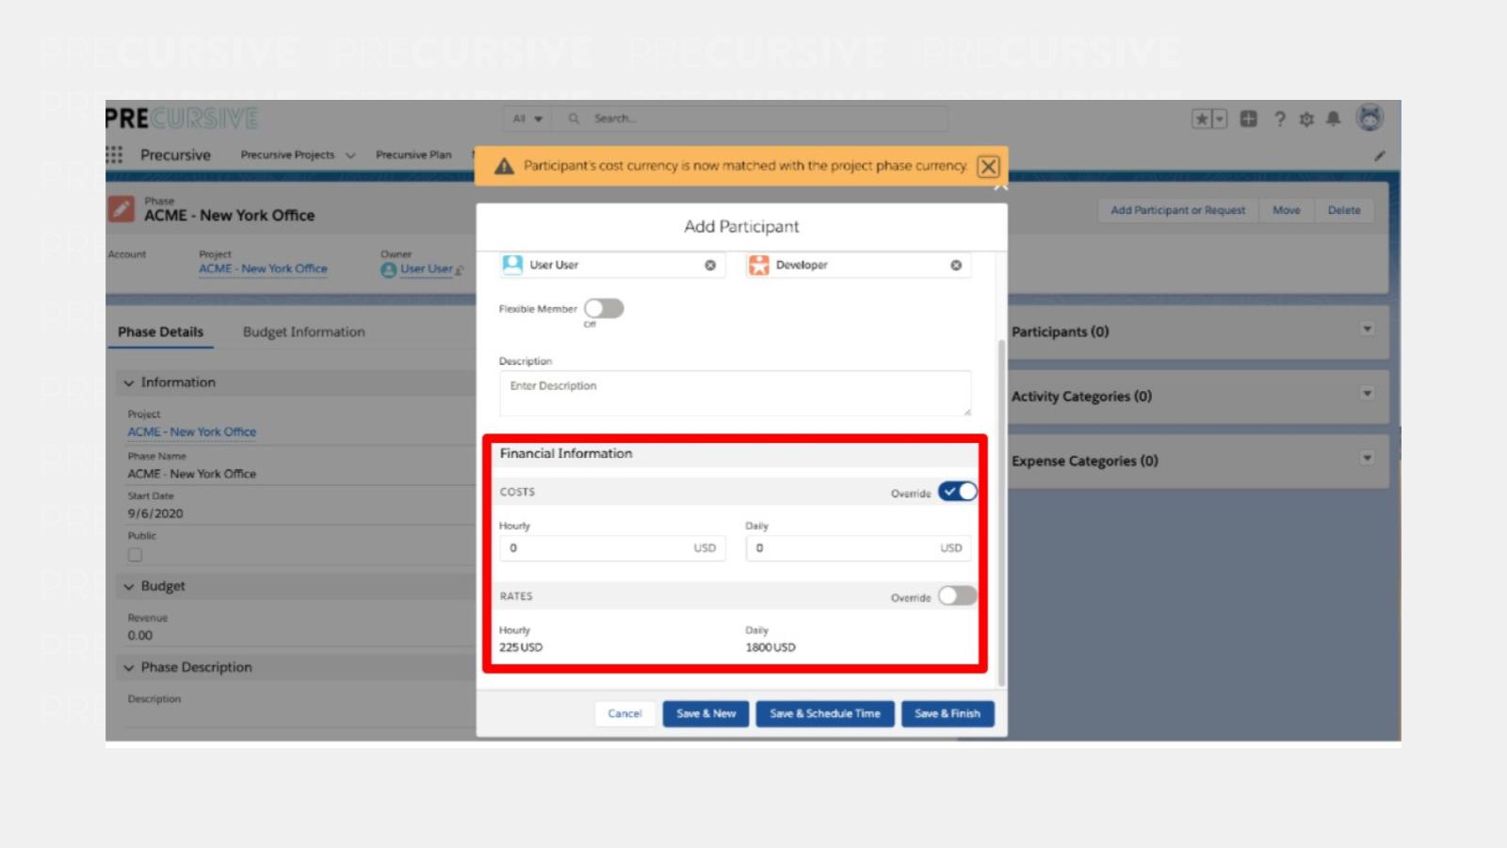Click the notifications bell icon

[x=1334, y=119]
